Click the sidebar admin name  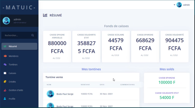17,20
